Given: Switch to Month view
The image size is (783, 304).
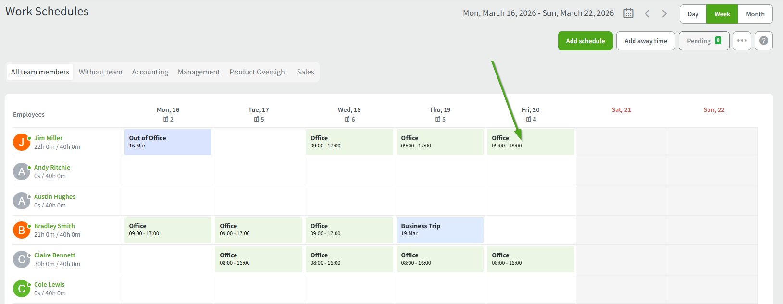Looking at the screenshot, I should pos(755,14).
